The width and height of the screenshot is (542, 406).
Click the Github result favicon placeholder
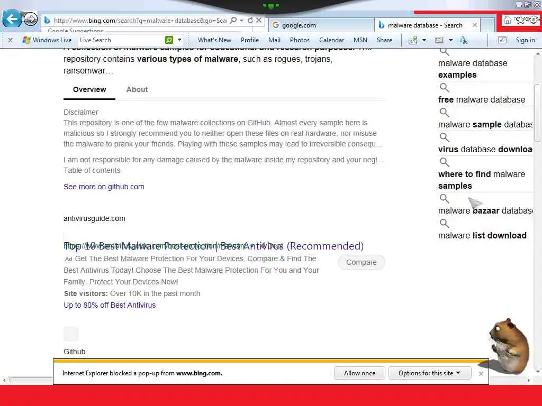(x=71, y=334)
